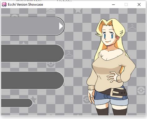Choose the second dark menu bar
The height and width of the screenshot is (119, 147).
point(33,53)
